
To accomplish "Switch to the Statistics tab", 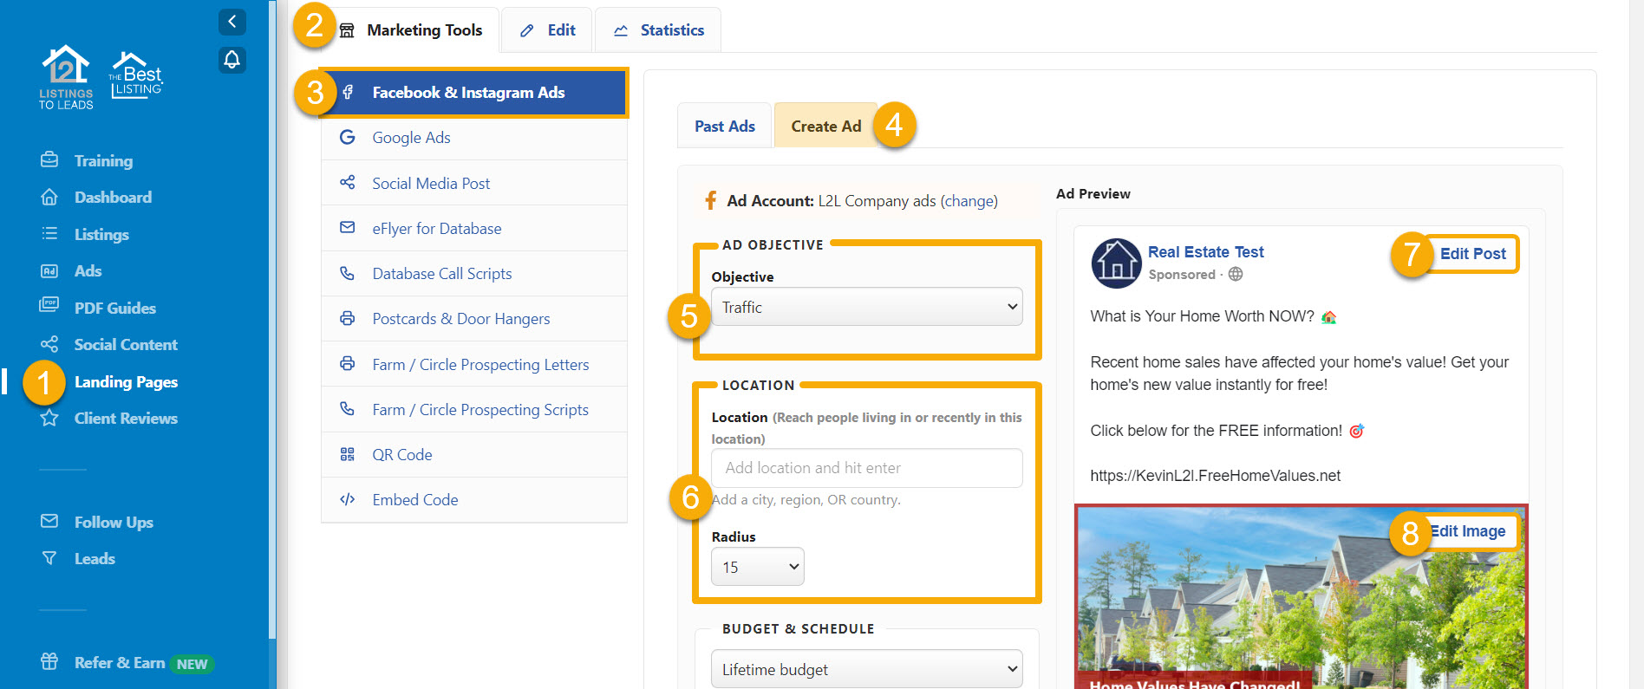I will (x=659, y=30).
